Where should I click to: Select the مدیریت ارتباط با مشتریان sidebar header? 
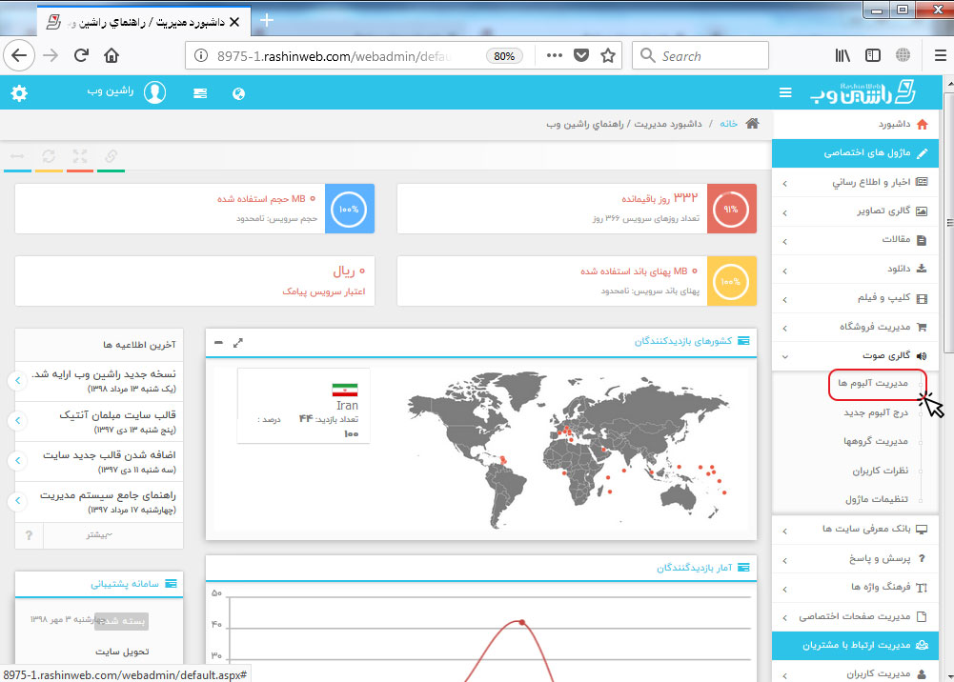(856, 646)
